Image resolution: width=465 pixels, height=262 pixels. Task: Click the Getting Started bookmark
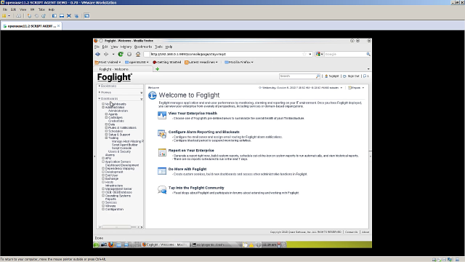click(166, 62)
